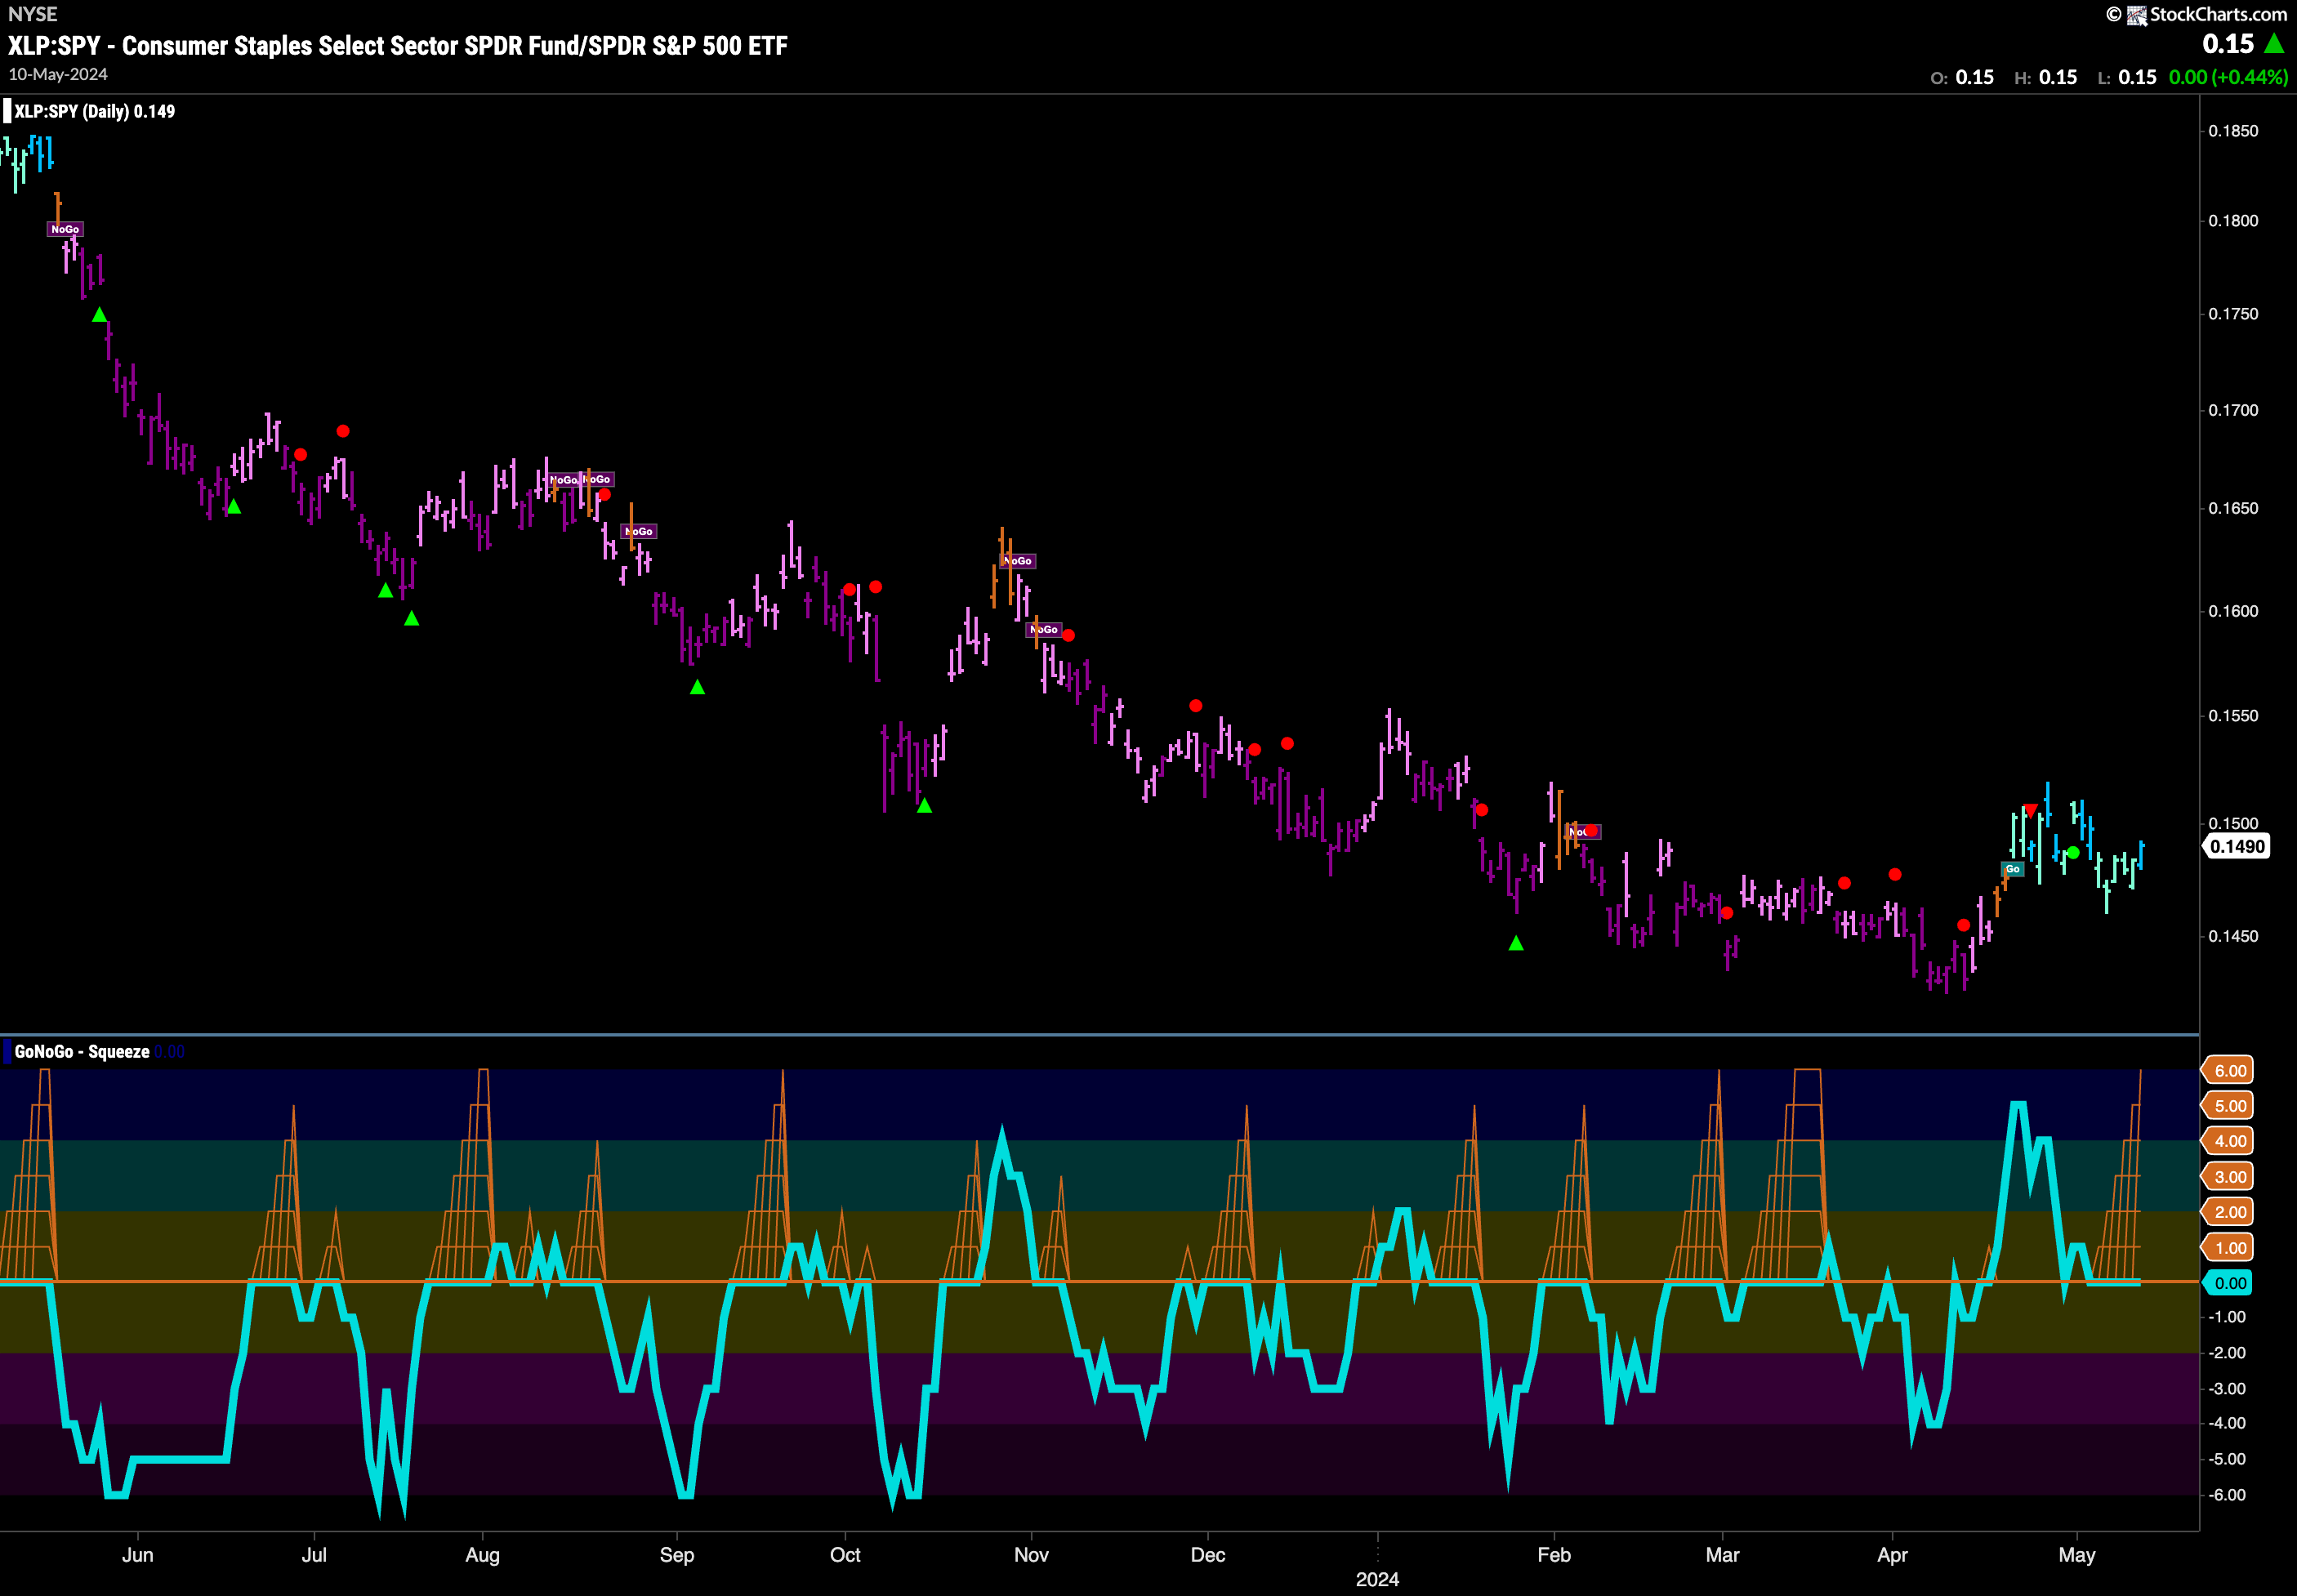2297x1596 pixels.
Task: Click the 3.00 oscillator axis tag
Action: [x=2229, y=1177]
